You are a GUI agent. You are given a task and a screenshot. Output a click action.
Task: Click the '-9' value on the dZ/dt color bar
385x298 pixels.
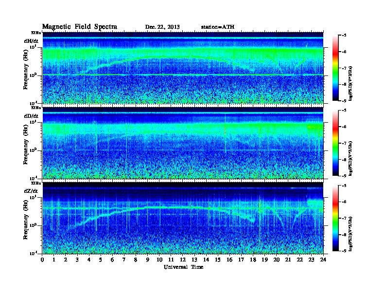[x=344, y=251]
